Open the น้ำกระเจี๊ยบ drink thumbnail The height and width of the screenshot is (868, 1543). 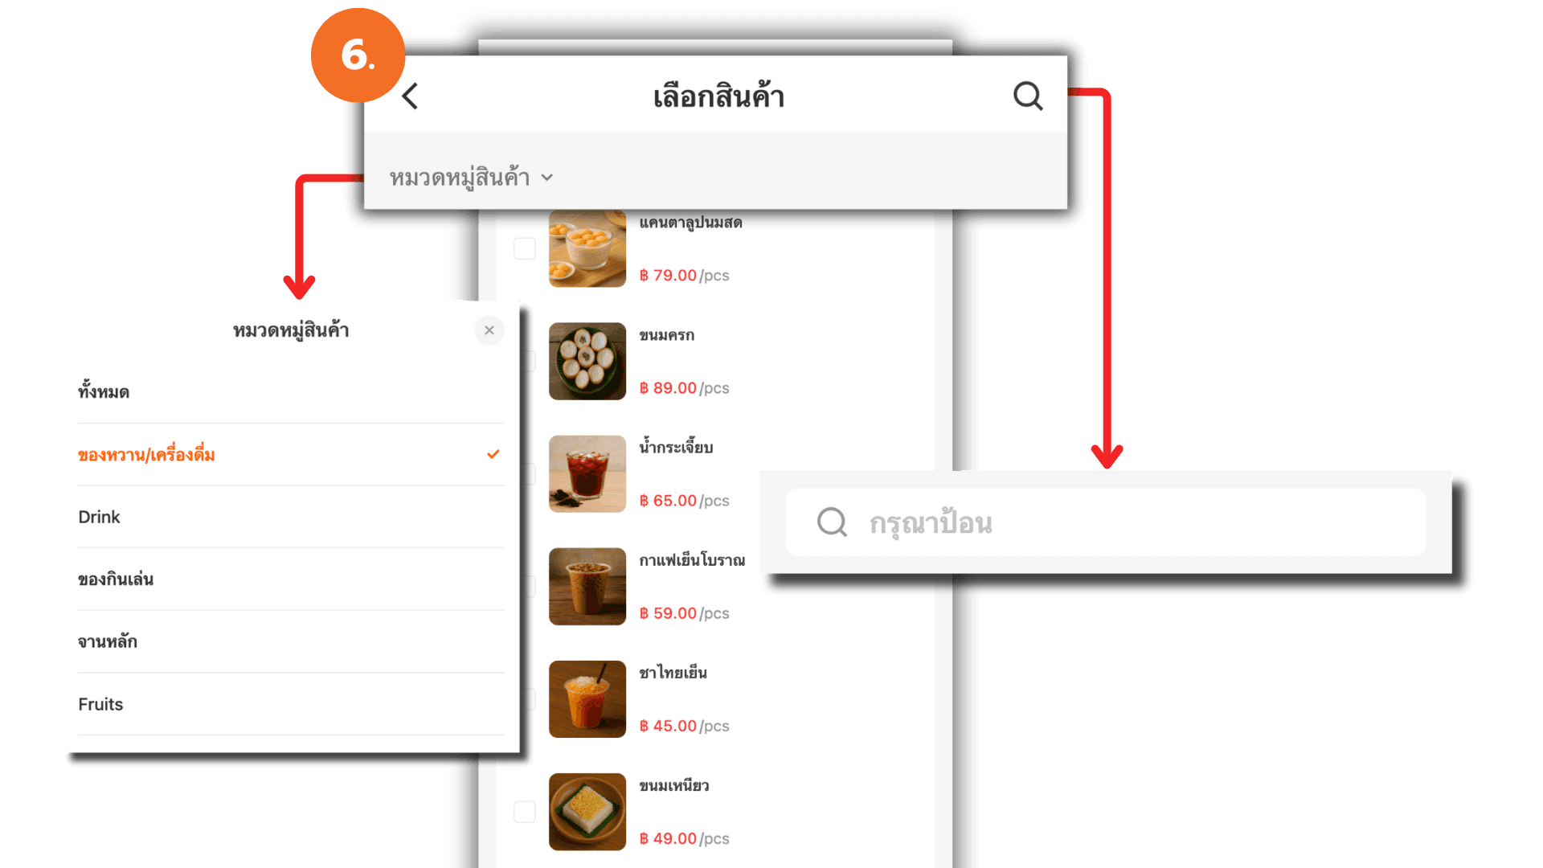coord(587,473)
